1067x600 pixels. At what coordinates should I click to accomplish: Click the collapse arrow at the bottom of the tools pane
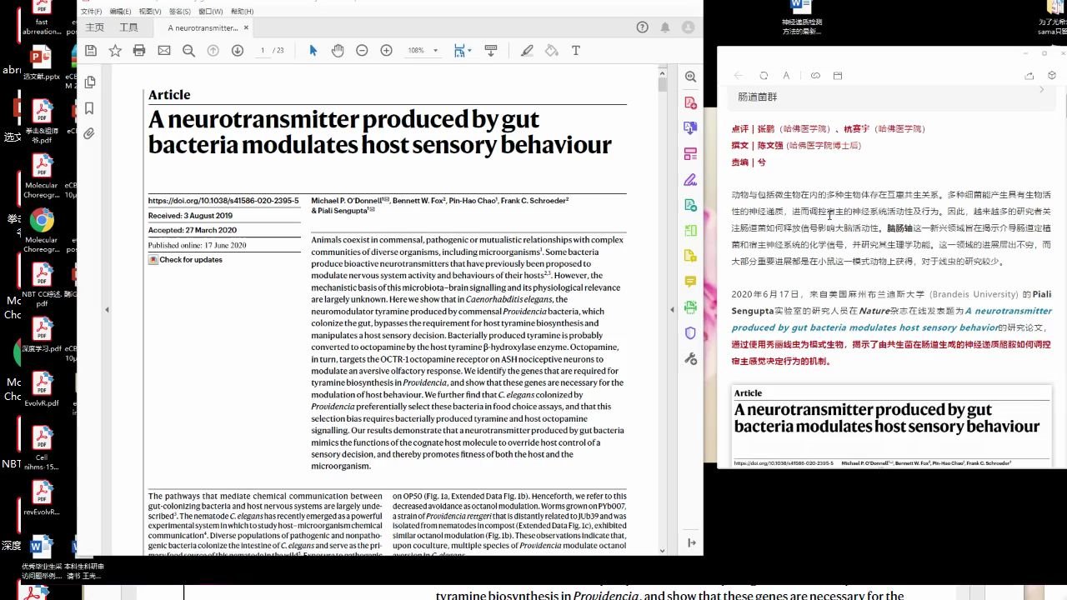click(x=691, y=542)
